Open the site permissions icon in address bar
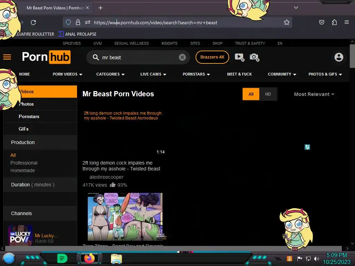The width and height of the screenshot is (355, 266). (x=88, y=22)
